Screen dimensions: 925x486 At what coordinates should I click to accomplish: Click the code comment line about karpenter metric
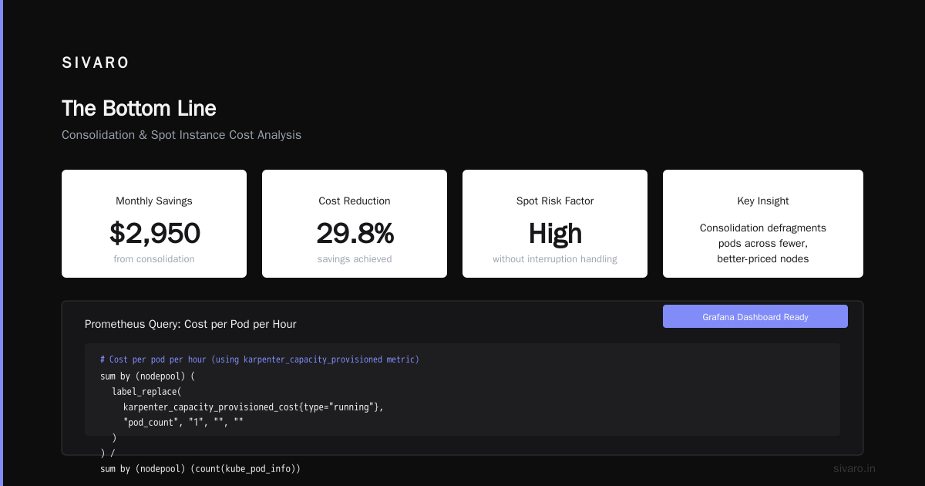click(260, 359)
